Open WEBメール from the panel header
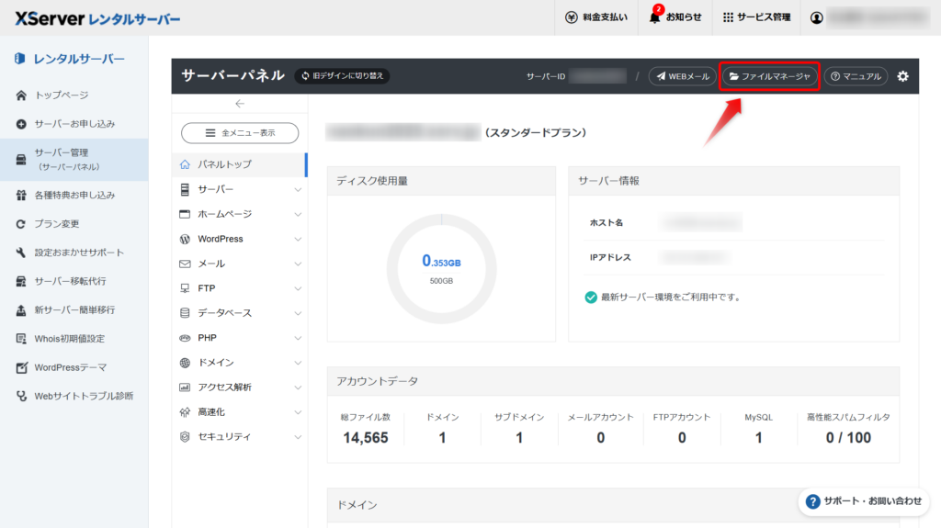Screen dimensions: 941x528 pos(682,76)
